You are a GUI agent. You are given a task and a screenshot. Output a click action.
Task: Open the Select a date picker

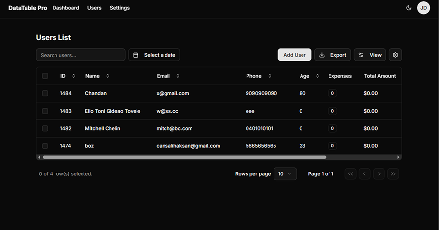[154, 55]
